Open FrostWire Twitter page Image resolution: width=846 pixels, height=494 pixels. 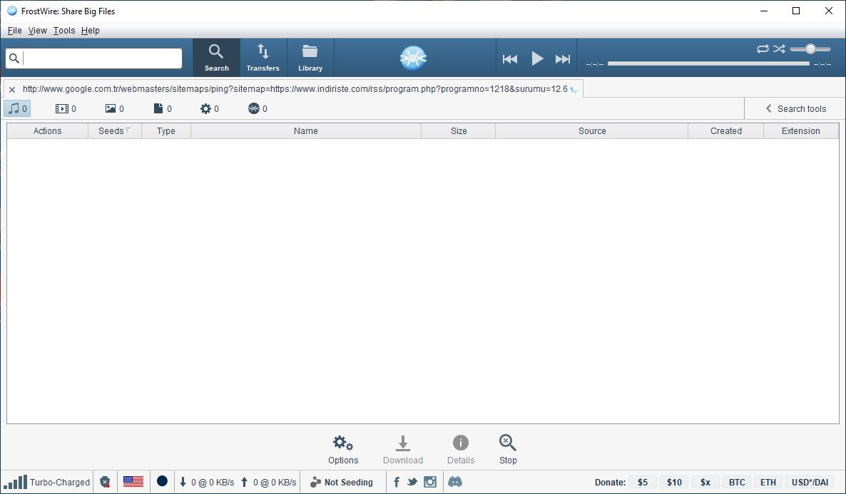pos(412,482)
